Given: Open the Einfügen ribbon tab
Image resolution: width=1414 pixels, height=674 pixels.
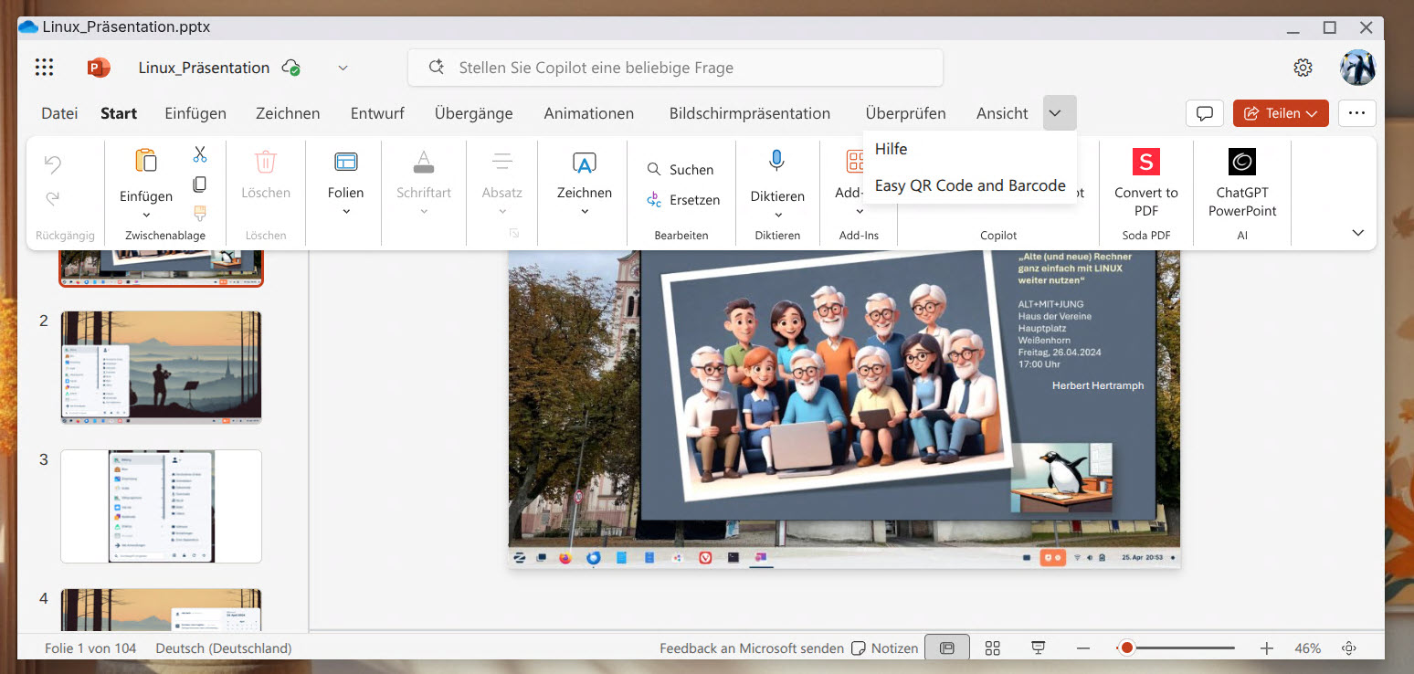Looking at the screenshot, I should [195, 113].
